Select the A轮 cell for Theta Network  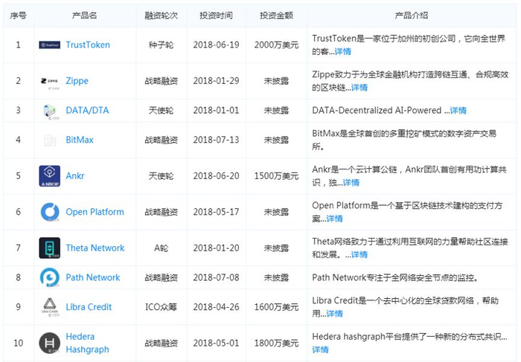tap(162, 248)
